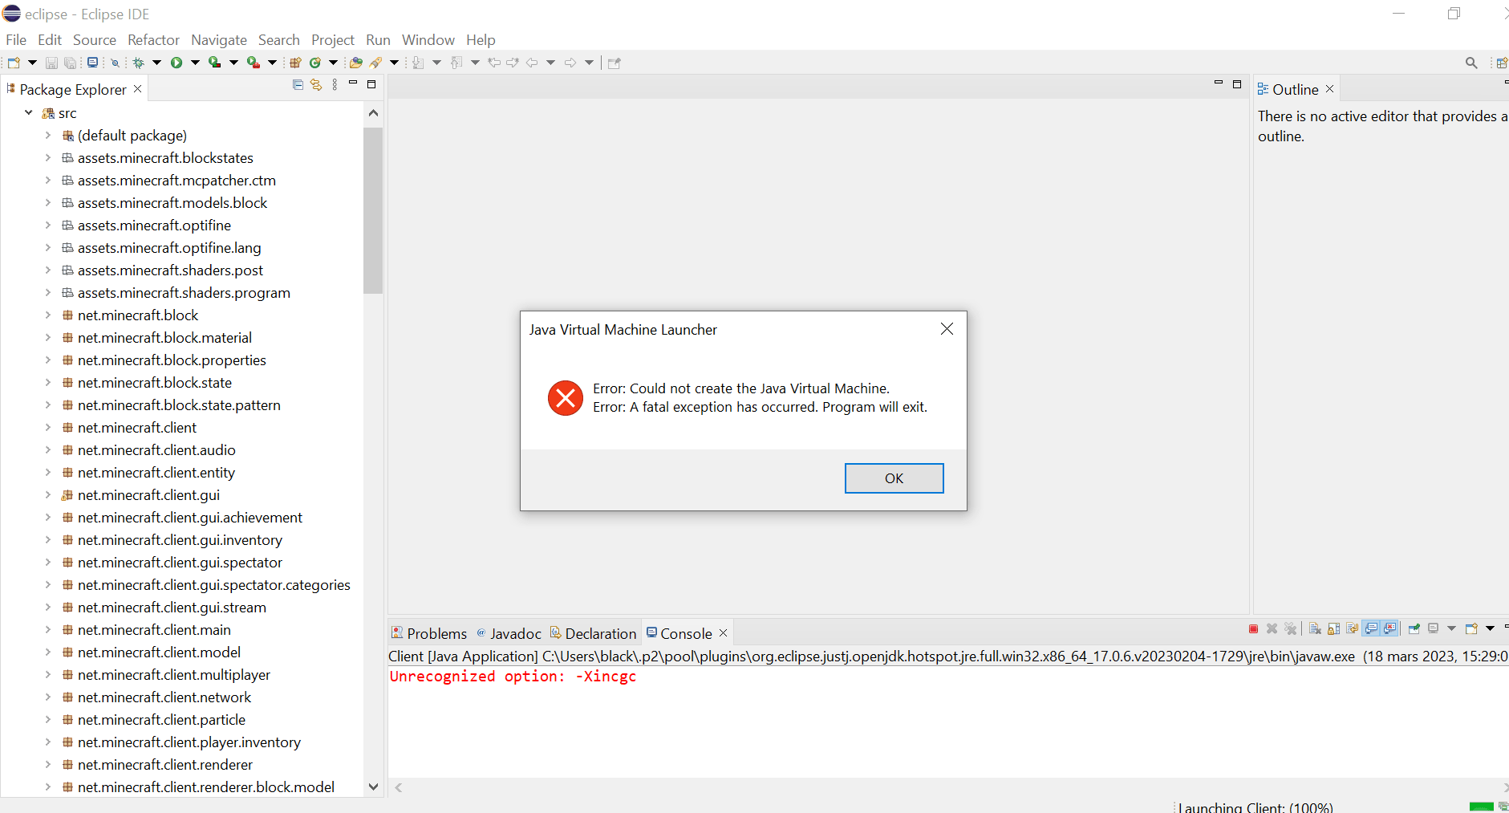Click the Open Console icon

tap(1471, 628)
